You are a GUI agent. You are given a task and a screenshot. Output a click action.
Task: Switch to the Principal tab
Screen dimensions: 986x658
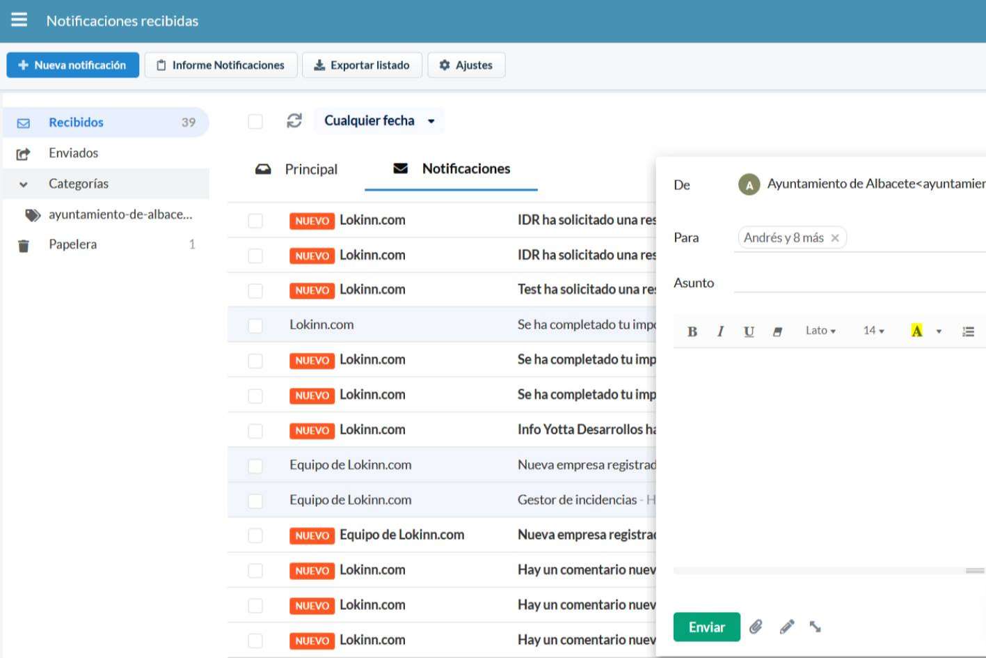click(x=297, y=169)
